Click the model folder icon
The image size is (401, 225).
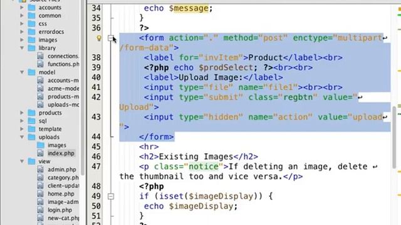(x=32, y=72)
